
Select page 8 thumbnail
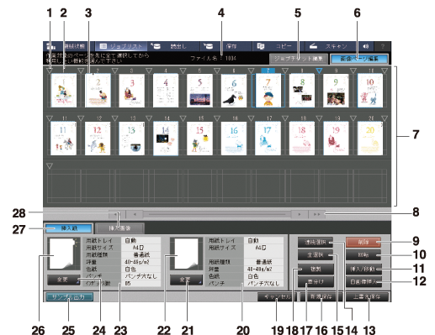302,91
